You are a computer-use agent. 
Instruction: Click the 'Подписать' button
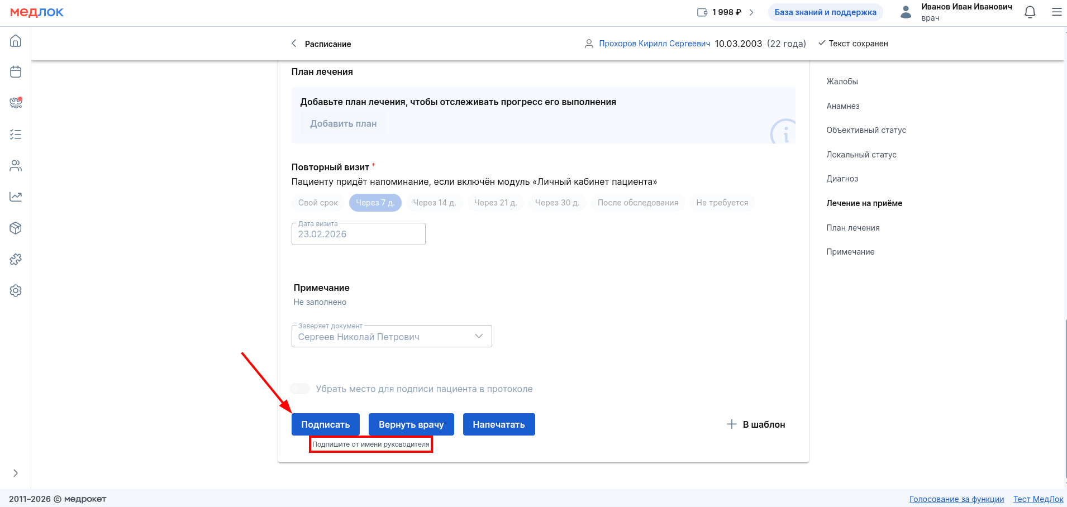point(325,424)
